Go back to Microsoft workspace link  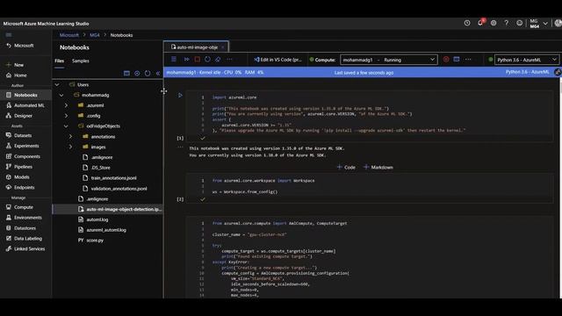[20, 46]
